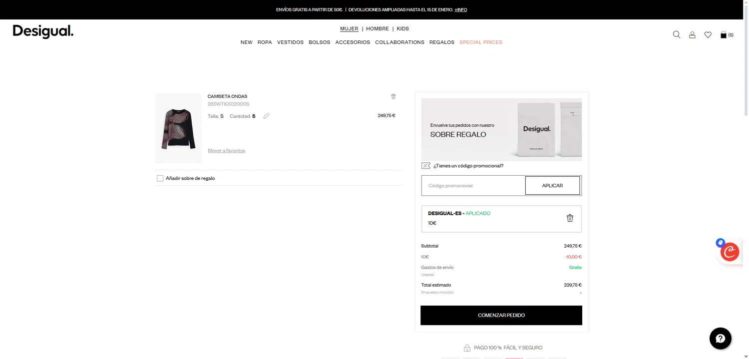Remove DESIGUAL-ES promo code with trash icon
749x359 pixels.
tap(570, 218)
